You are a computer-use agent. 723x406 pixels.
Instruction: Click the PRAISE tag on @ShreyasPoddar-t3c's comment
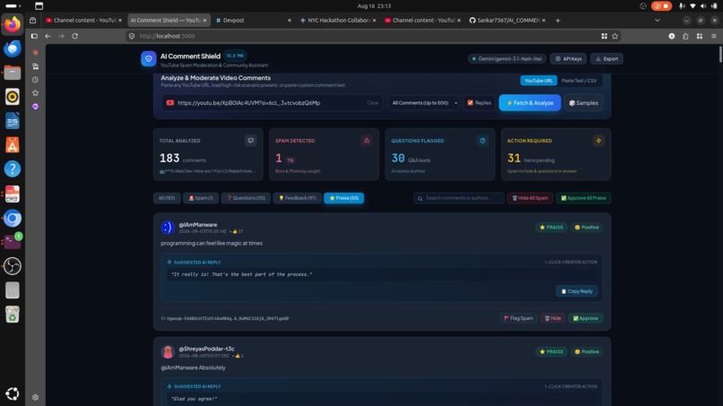tap(552, 351)
